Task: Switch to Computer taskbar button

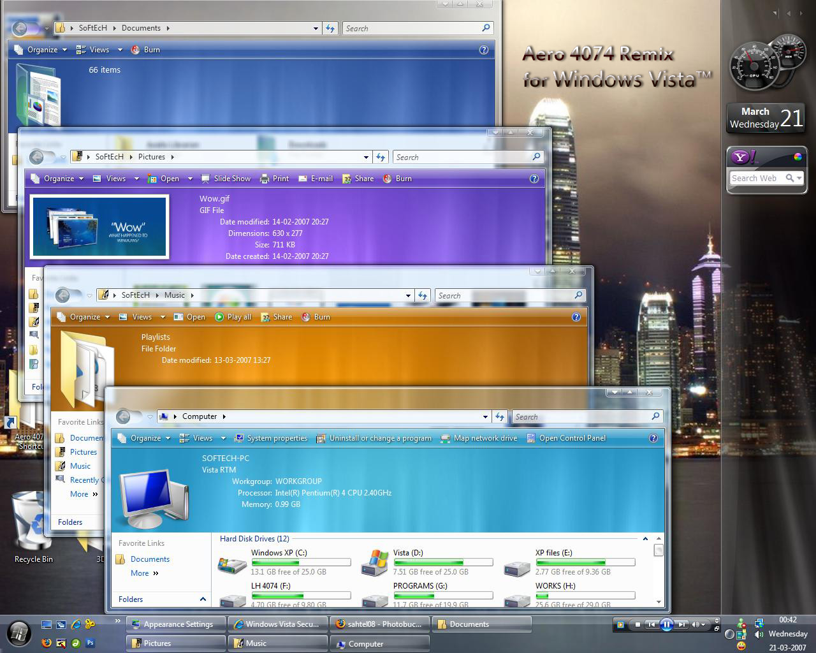Action: tap(379, 644)
